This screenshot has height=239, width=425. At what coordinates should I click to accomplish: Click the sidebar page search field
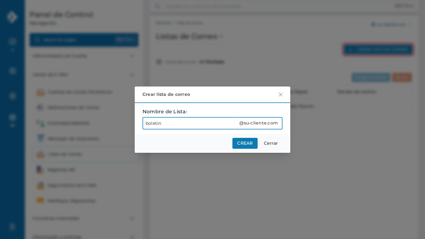(84, 40)
